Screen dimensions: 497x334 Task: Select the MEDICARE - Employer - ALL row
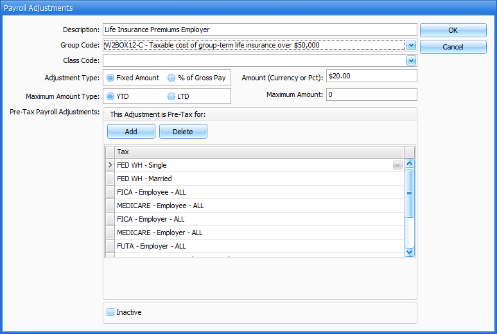pos(259,233)
